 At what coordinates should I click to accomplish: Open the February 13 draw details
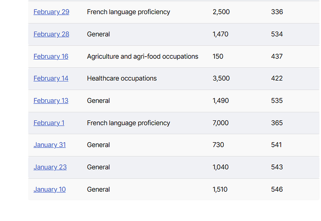tap(51, 101)
